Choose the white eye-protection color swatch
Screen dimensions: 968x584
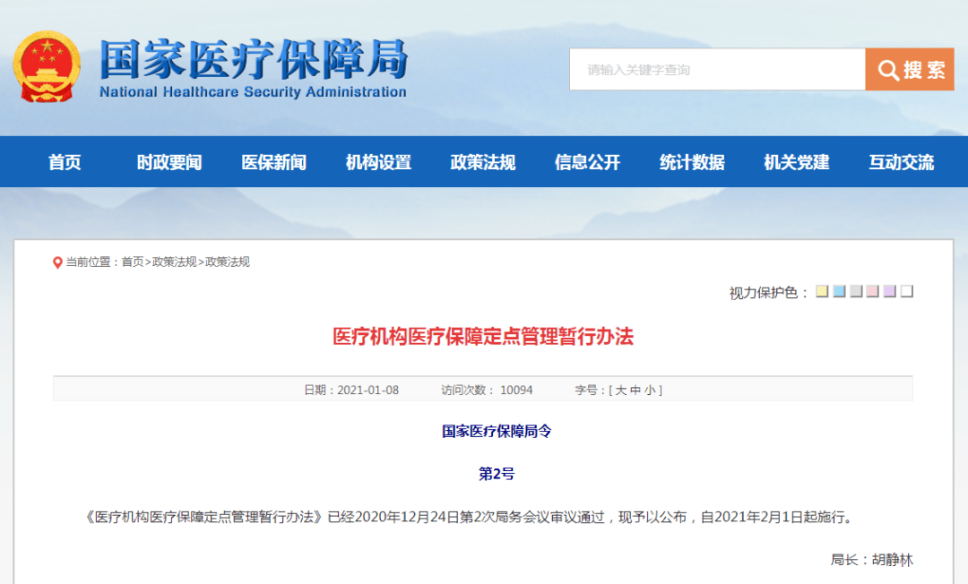pyautogui.click(x=906, y=291)
